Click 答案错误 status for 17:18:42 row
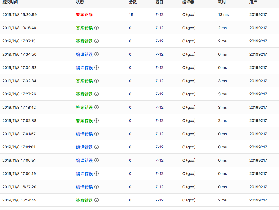The image size is (279, 210). [84, 108]
